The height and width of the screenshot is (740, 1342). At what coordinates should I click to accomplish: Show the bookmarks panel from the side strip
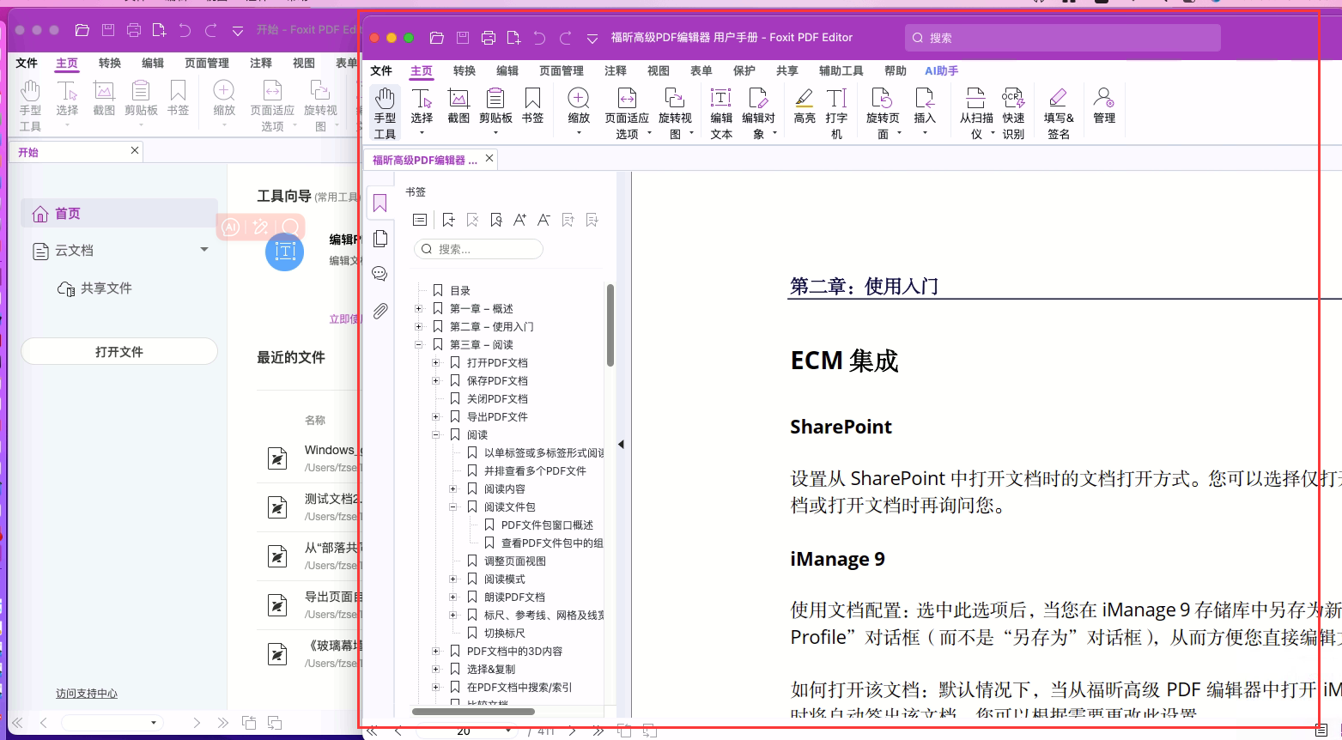click(380, 203)
